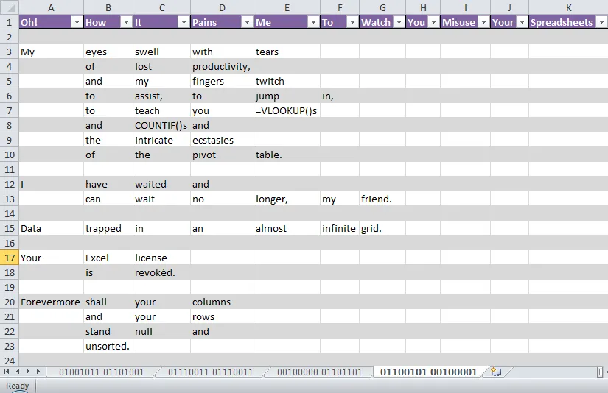Image resolution: width=608 pixels, height=393 pixels.
Task: Click the cell reading 'tears'
Action: [x=287, y=52]
